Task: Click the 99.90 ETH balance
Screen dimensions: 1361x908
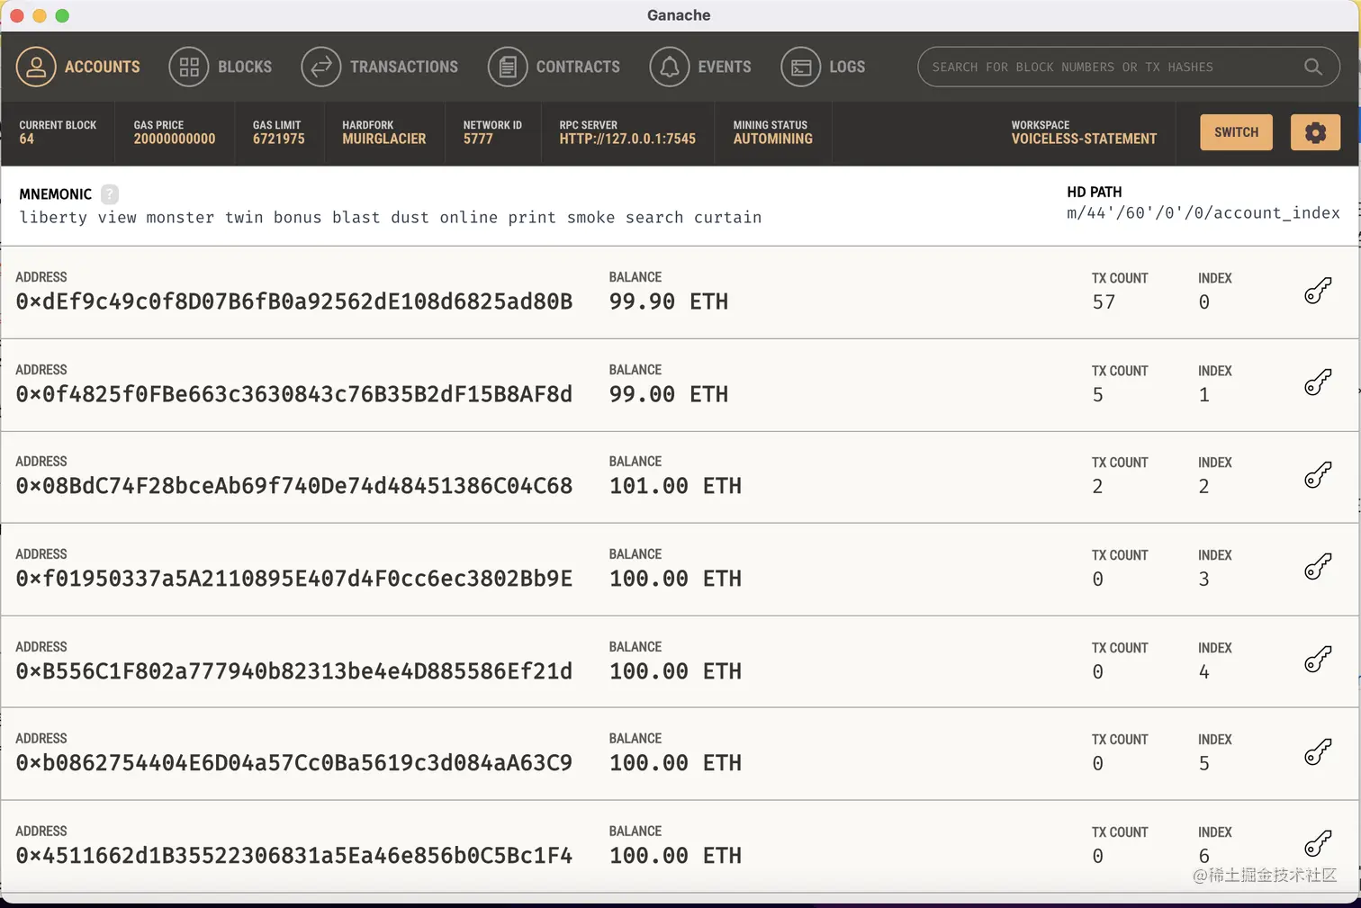Action: click(669, 301)
